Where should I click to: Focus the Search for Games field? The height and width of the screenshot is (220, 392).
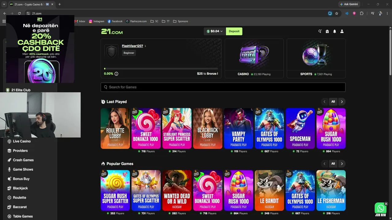[x=223, y=87]
